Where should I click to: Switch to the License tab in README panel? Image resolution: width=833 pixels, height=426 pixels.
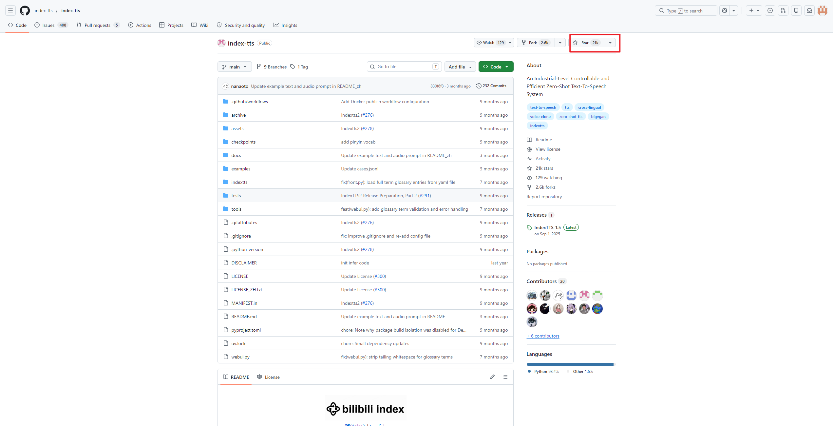tap(268, 377)
